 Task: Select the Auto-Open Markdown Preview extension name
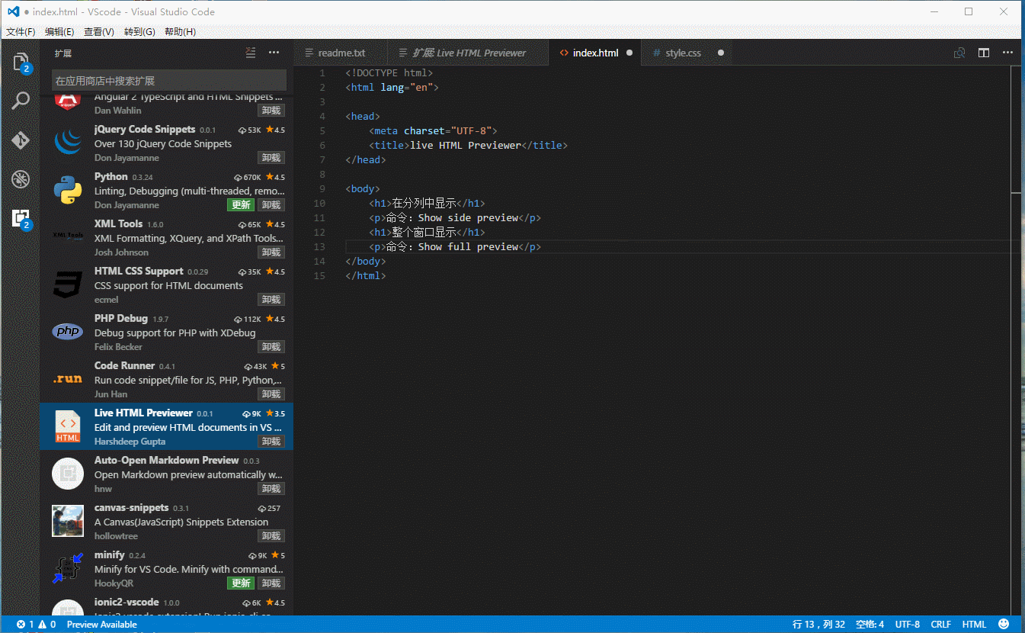166,460
